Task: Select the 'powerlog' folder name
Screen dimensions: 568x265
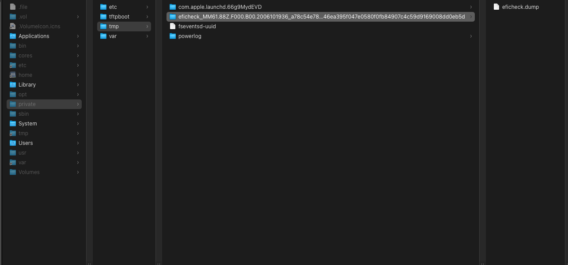Action: tap(190, 36)
